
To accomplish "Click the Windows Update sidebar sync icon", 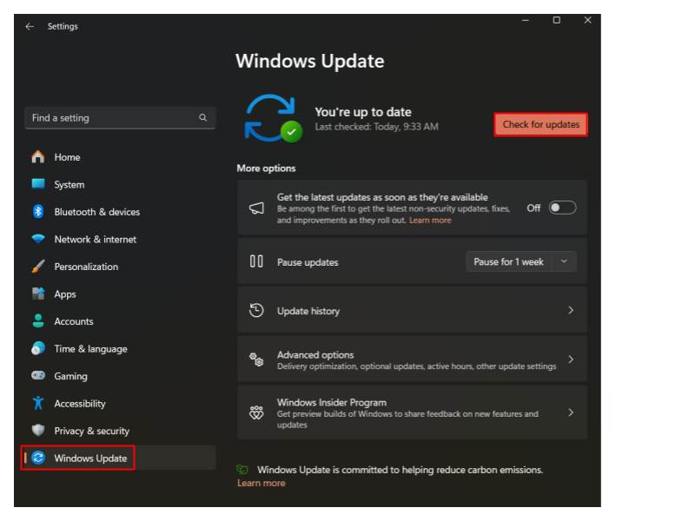I will point(38,458).
